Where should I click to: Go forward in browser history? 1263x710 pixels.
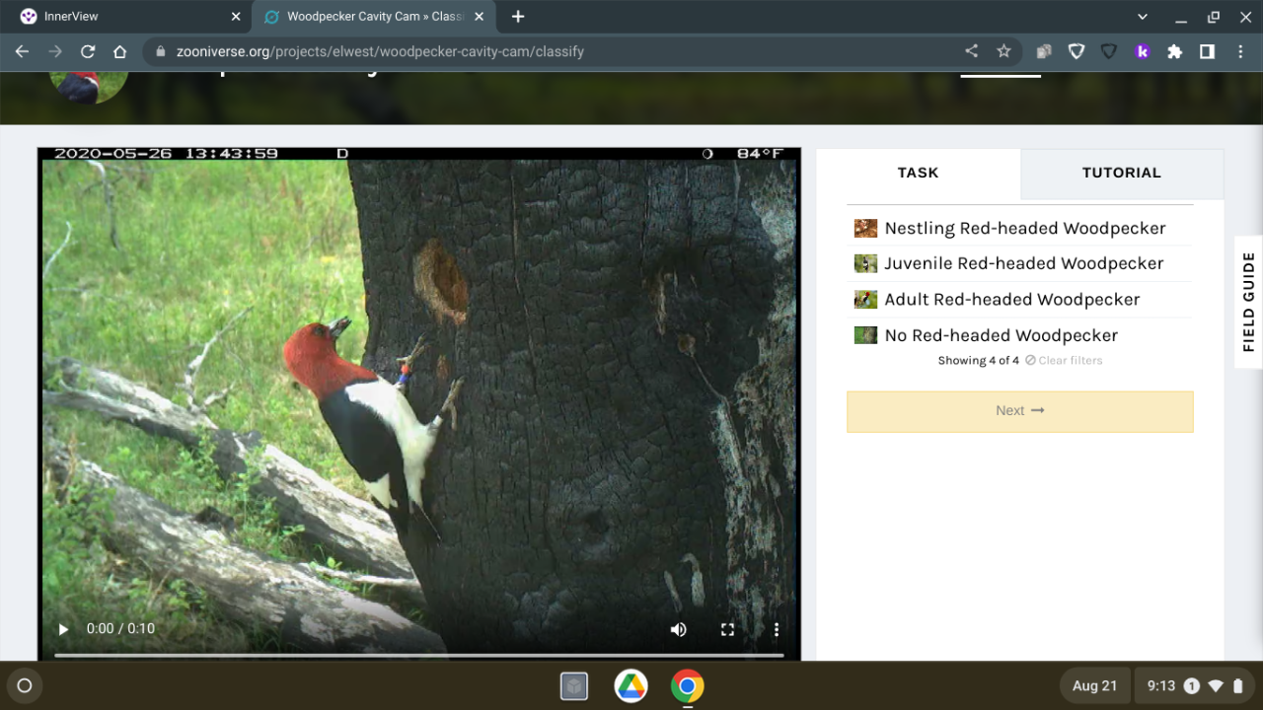pos(55,51)
